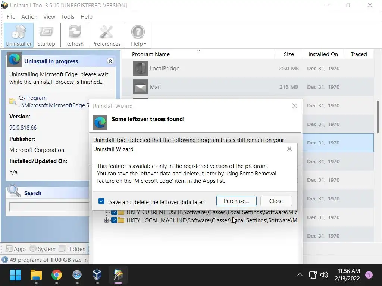The image size is (382, 286).
Task: Open the Action menu
Action: tap(29, 16)
